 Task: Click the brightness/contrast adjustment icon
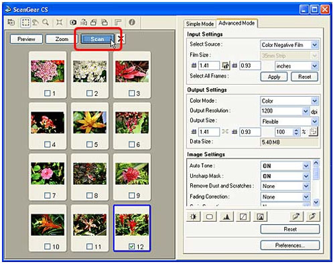194,217
